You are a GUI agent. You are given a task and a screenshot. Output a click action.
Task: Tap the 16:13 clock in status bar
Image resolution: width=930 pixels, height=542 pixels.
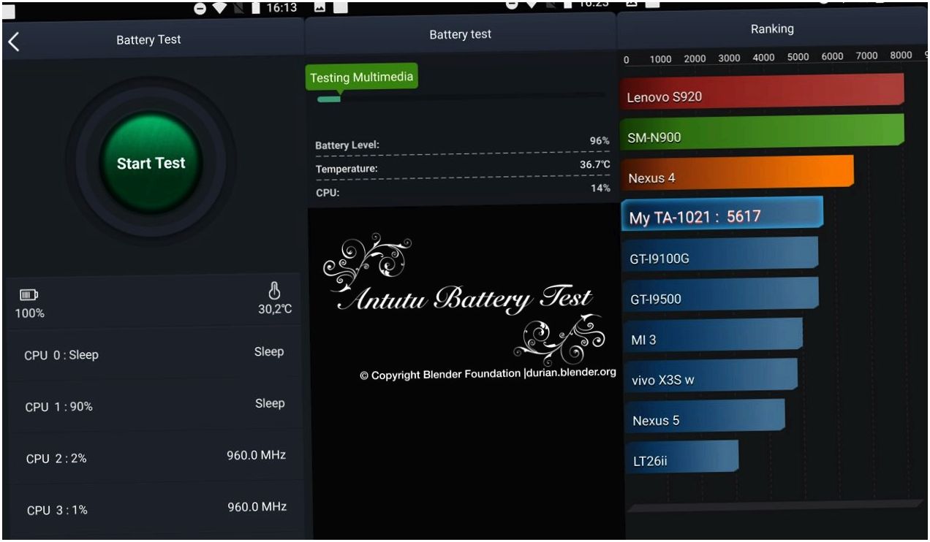283,8
